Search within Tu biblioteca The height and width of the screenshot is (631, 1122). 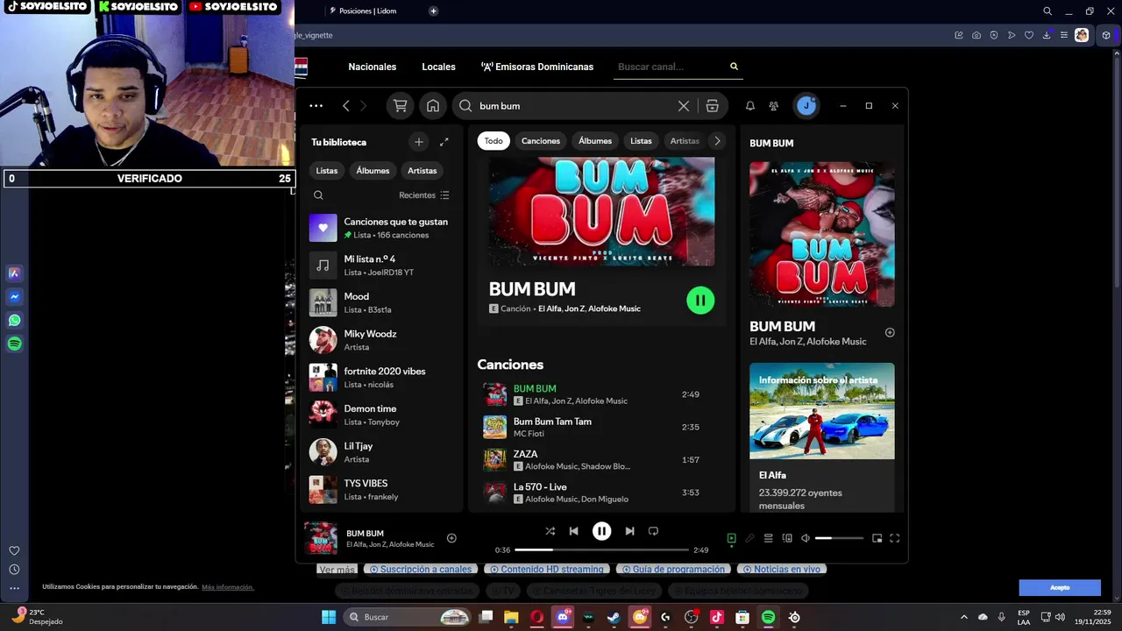[318, 195]
